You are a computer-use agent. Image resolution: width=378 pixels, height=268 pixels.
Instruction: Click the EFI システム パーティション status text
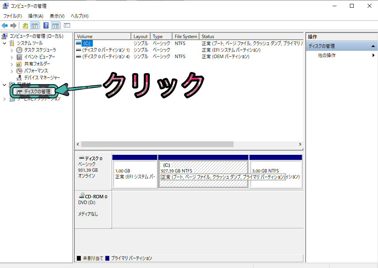pos(231,50)
